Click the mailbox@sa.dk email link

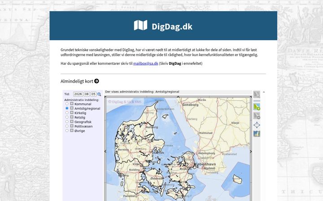coord(146,63)
